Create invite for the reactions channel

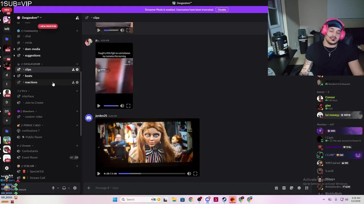(x=73, y=82)
